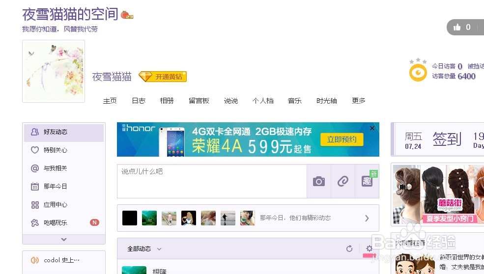Image resolution: width=484 pixels, height=274 pixels.
Task: Click the girl selfie avatar thumbnail
Action: click(x=248, y=218)
